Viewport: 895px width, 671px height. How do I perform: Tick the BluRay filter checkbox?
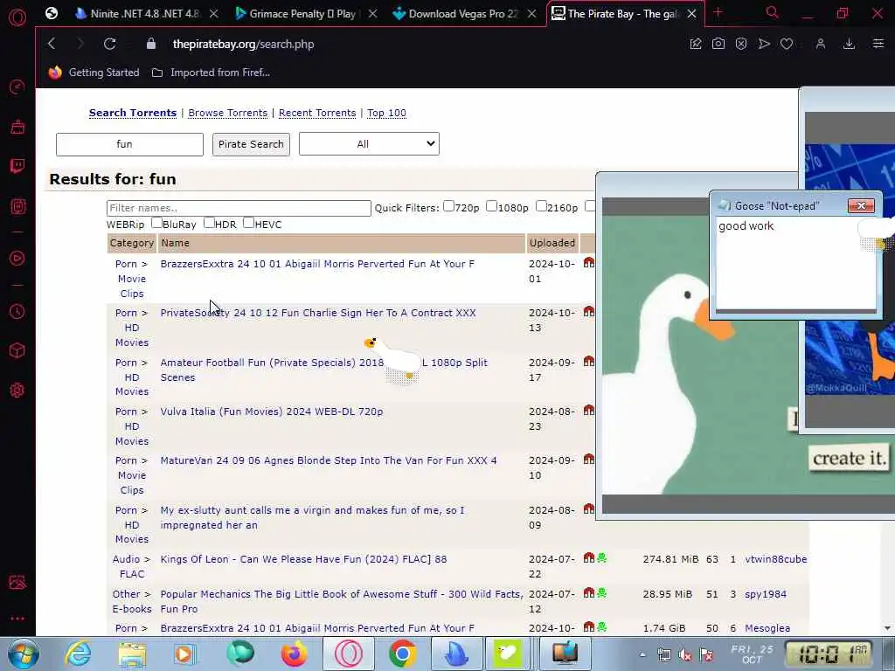(156, 223)
